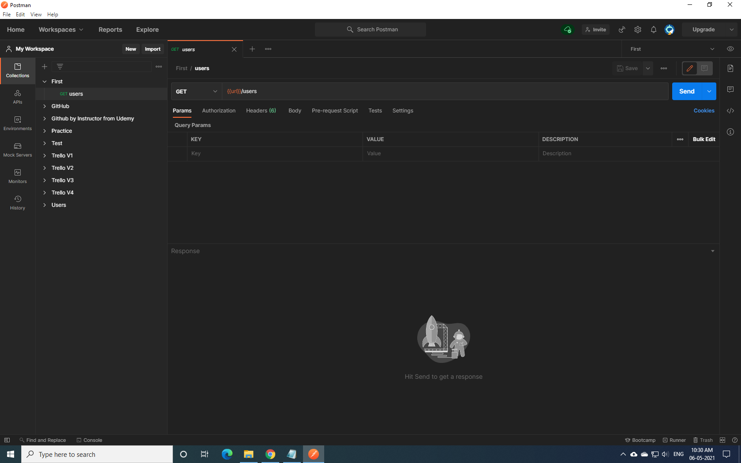Click the Bulk Edit button
Viewport: 741px width, 463px height.
(x=704, y=139)
